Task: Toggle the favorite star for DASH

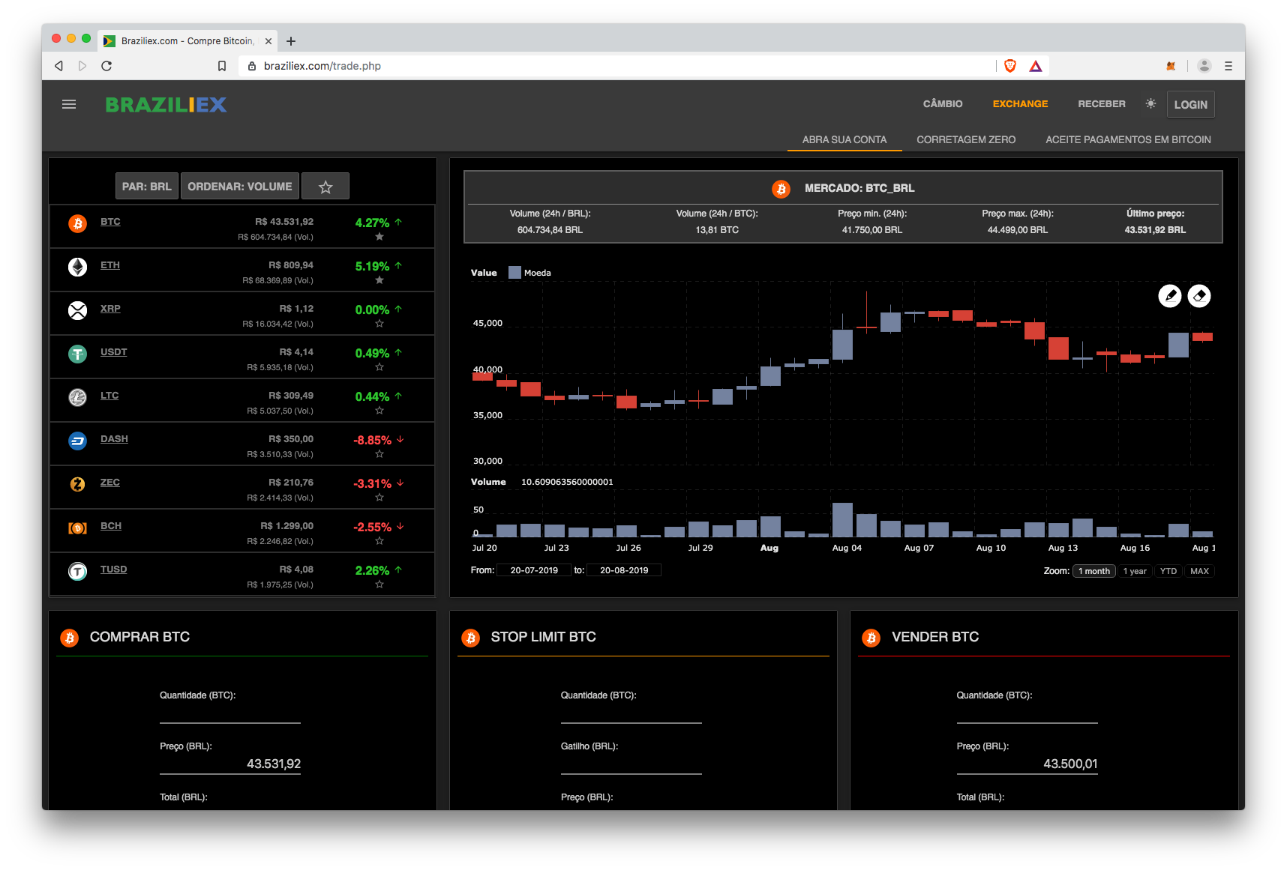Action: [379, 454]
